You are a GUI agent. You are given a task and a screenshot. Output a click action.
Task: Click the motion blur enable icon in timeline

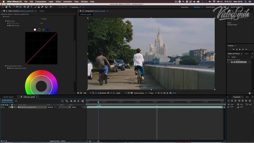[x=79, y=101]
